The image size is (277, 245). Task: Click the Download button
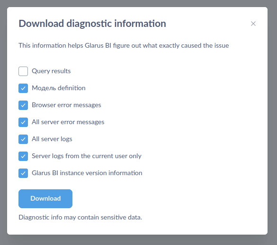coord(45,198)
